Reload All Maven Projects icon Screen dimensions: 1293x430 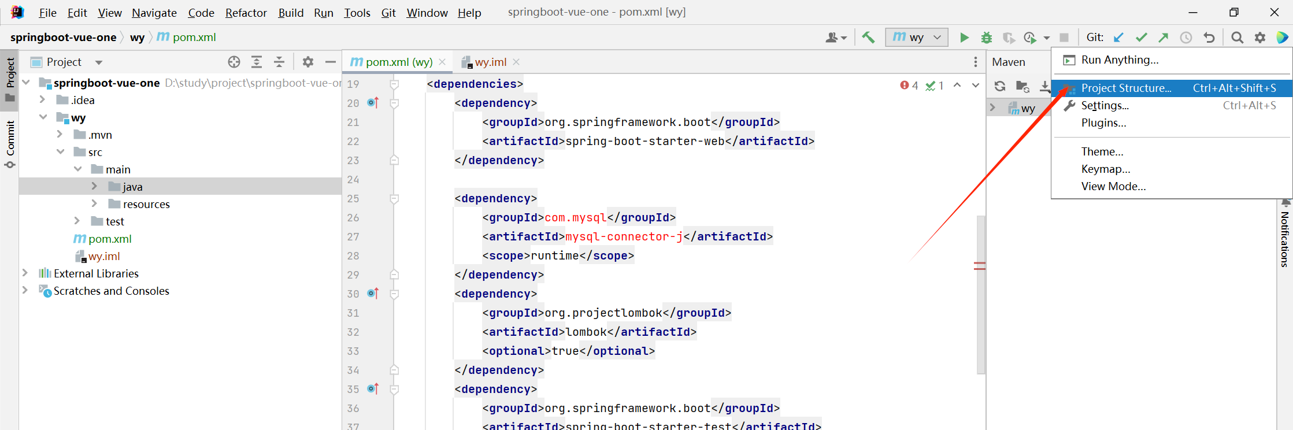1000,86
